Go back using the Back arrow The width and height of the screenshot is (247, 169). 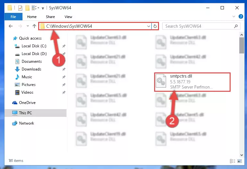pos(11,26)
